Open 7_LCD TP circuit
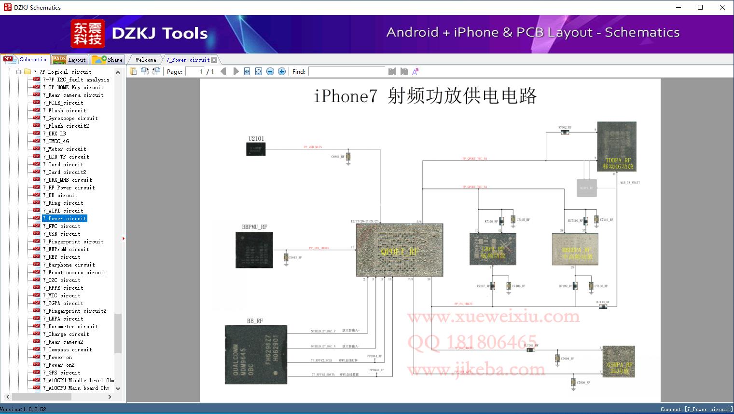 click(x=66, y=157)
